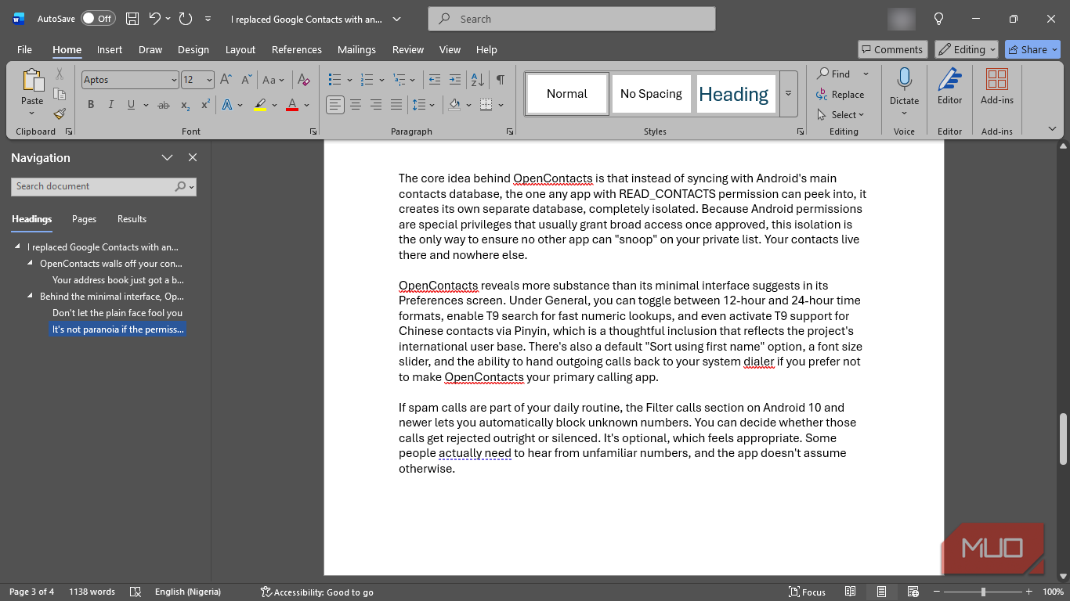Viewport: 1070px width, 601px height.
Task: Collapse the 'OpenContacts walls off your con...' heading
Action: [31, 264]
